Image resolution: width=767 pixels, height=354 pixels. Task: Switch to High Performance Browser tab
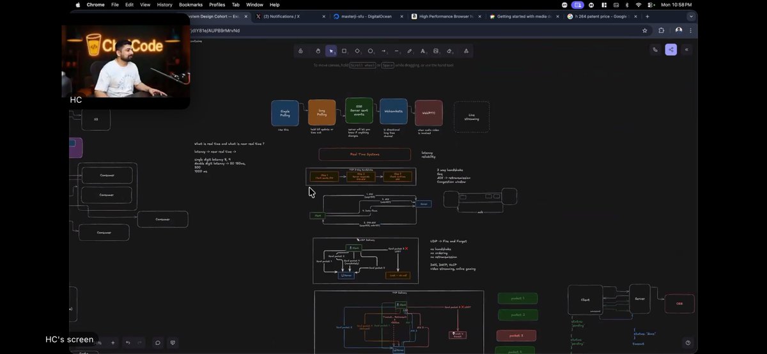pyautogui.click(x=447, y=17)
